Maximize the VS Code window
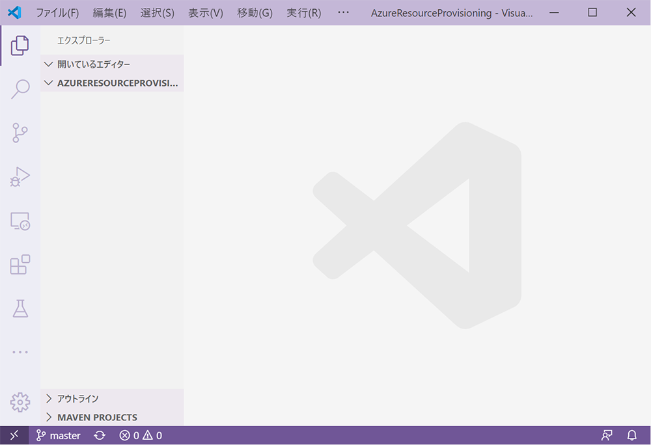The image size is (651, 445). coord(592,12)
